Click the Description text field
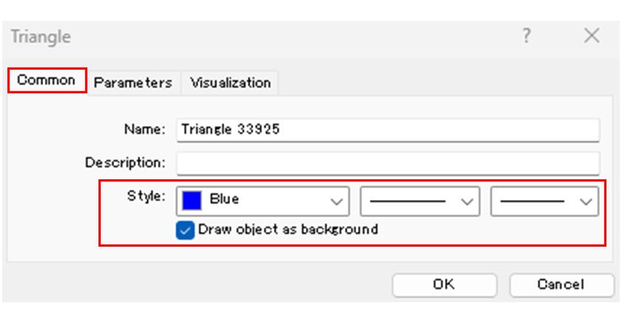 (x=388, y=162)
